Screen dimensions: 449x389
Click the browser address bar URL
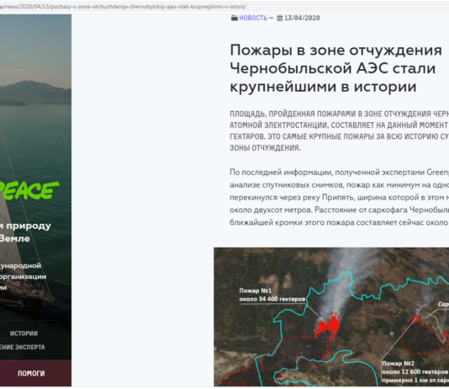123,6
